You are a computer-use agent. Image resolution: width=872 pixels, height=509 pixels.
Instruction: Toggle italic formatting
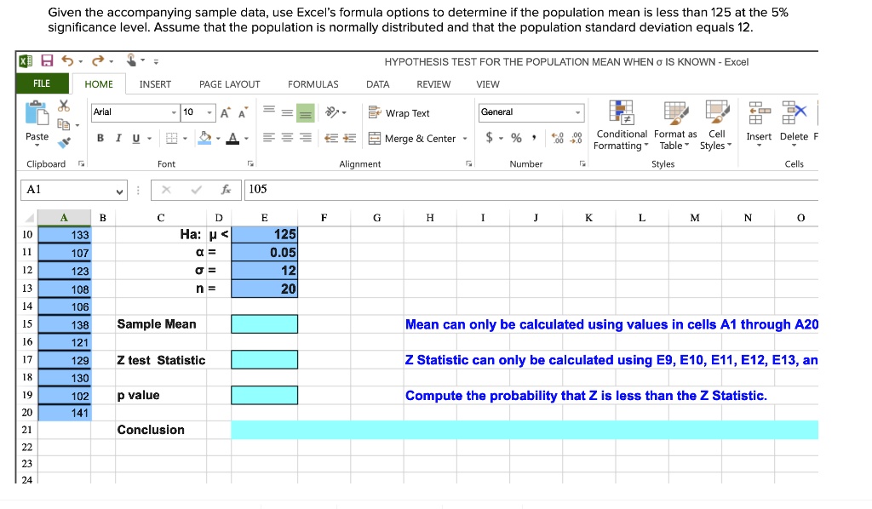coord(118,138)
